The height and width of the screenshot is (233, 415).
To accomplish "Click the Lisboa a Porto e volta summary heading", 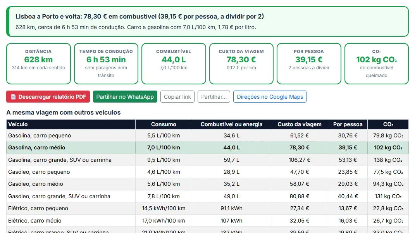I will tap(140, 16).
